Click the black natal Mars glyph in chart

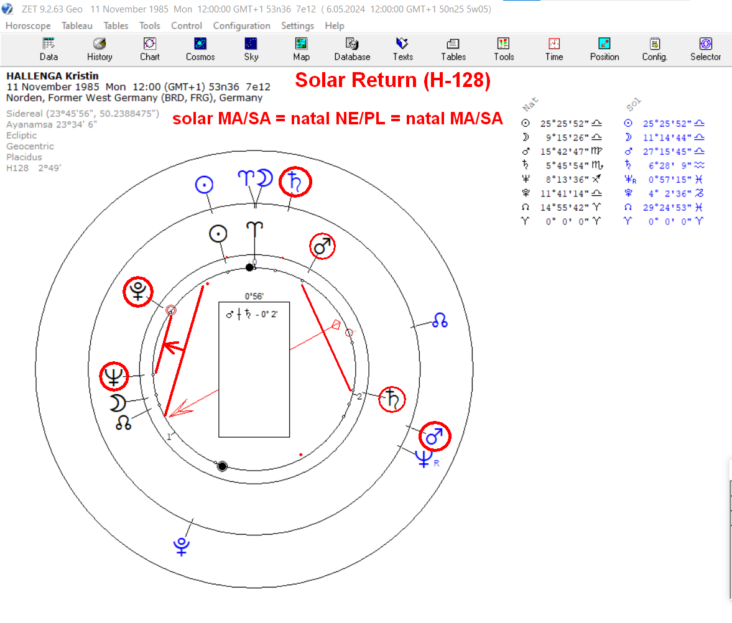(323, 246)
